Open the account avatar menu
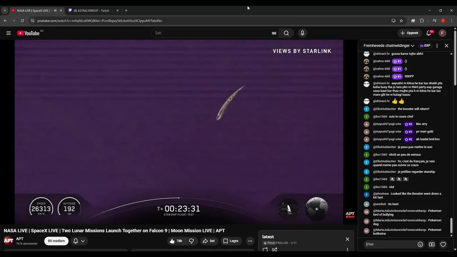 point(442,33)
